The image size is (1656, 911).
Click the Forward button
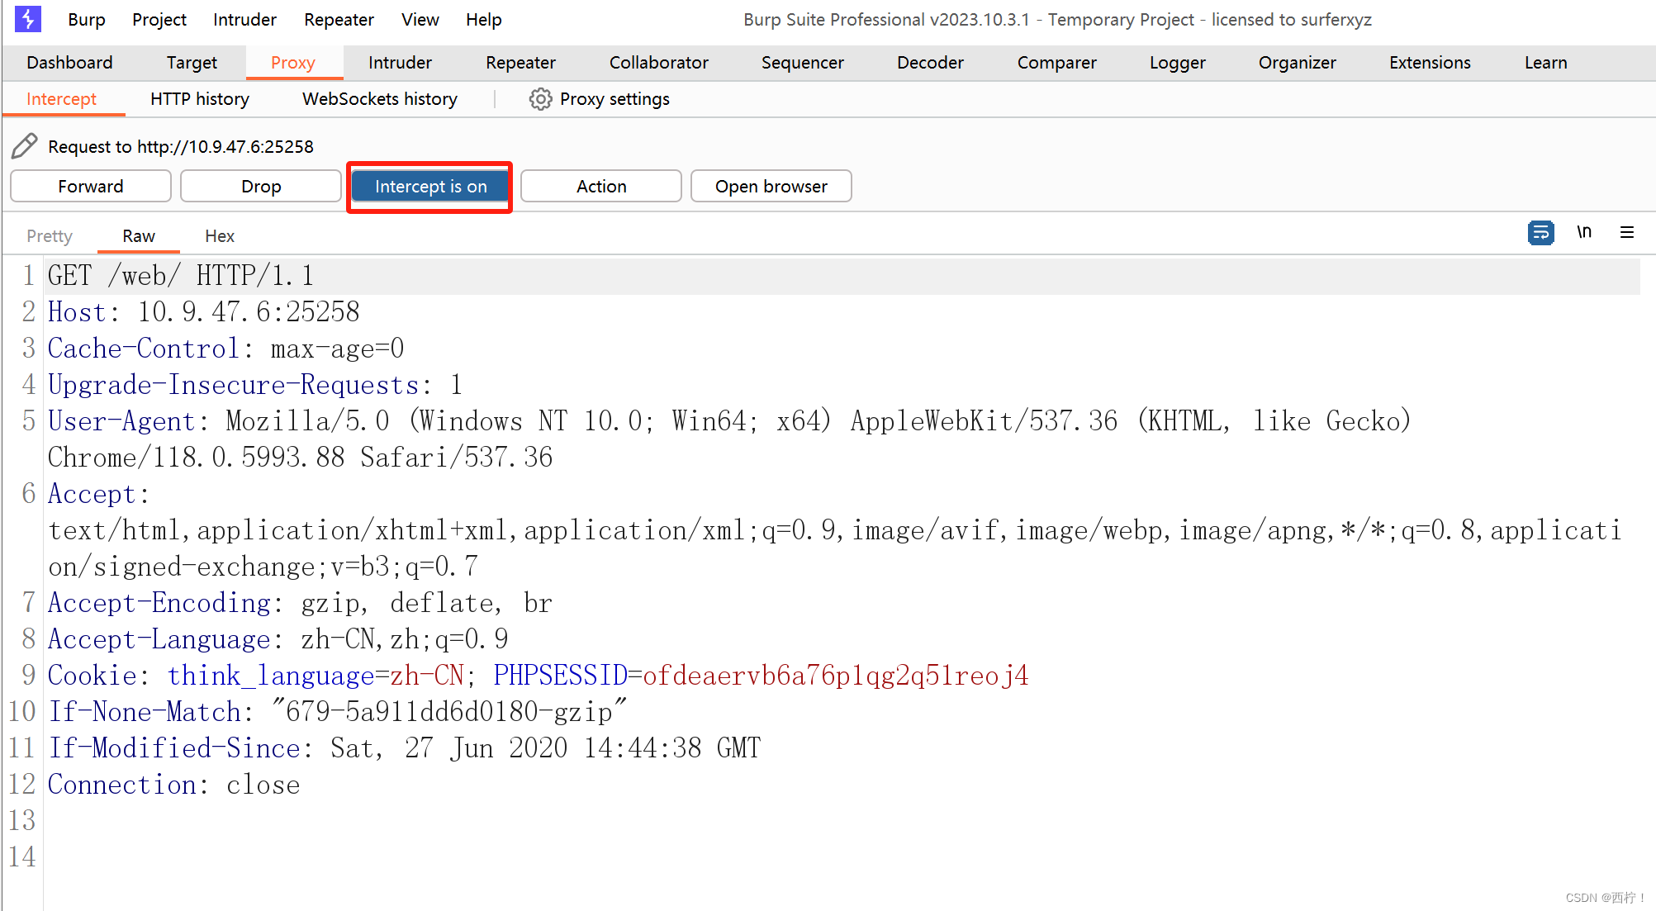(91, 187)
